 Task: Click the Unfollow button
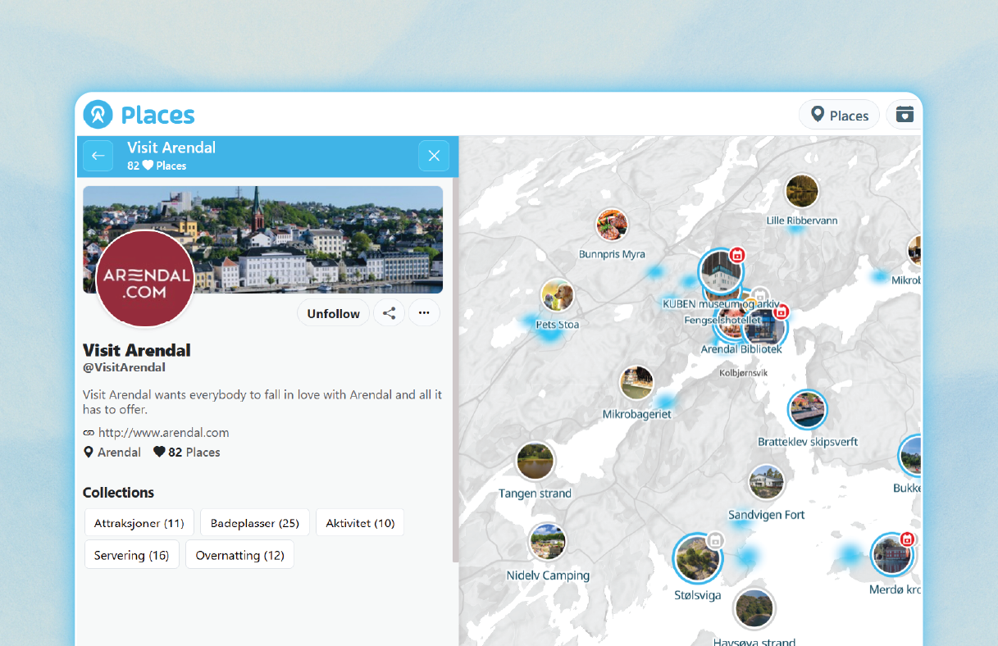[x=333, y=313]
